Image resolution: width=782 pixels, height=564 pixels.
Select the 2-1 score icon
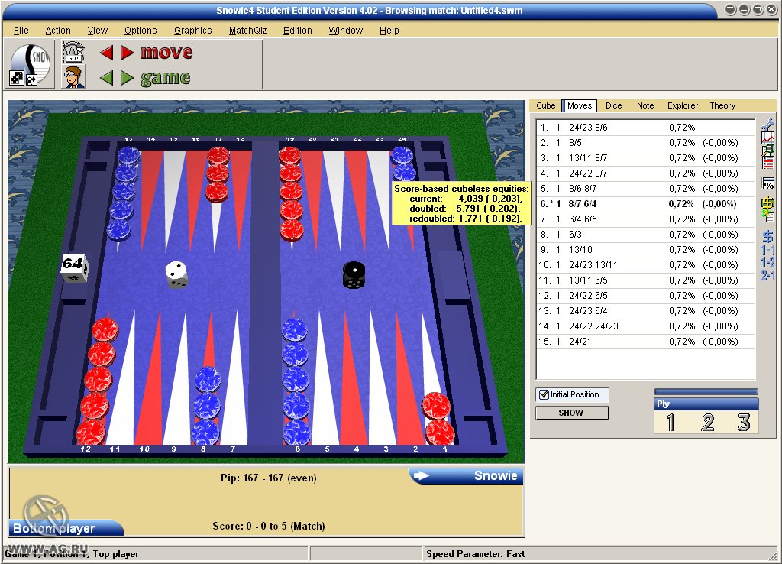(x=768, y=275)
